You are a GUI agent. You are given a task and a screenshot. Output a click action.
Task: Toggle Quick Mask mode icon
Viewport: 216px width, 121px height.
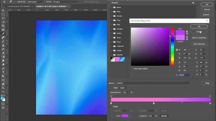pos(3,104)
